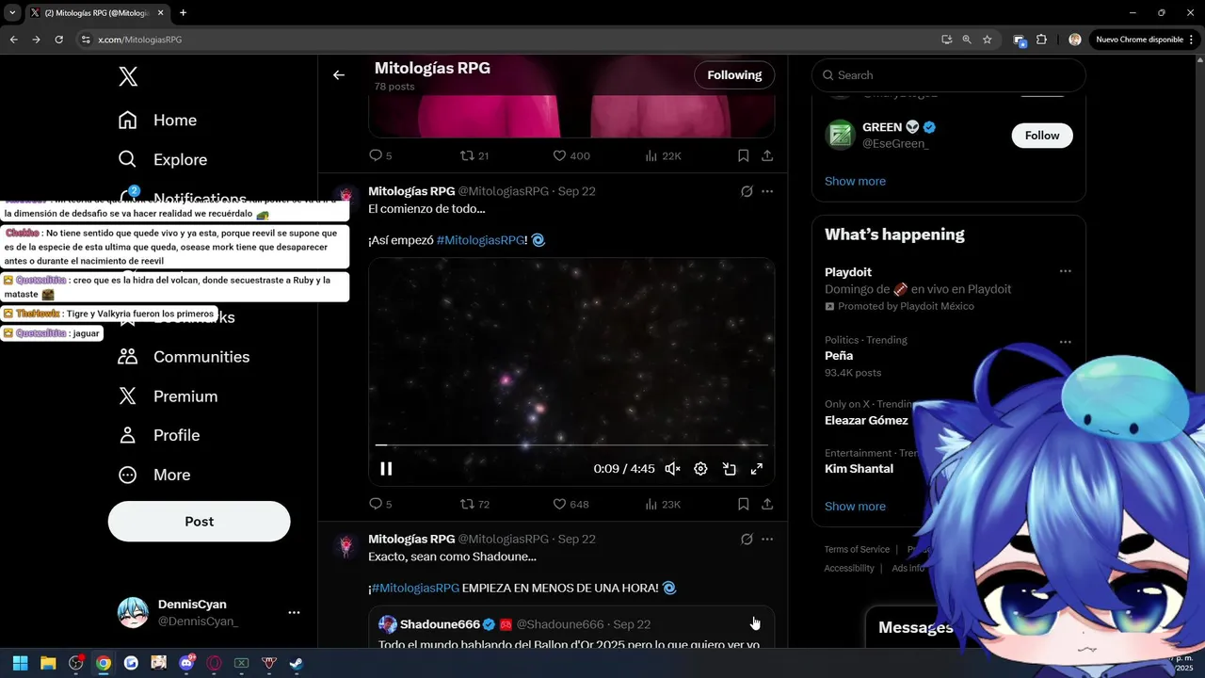
Task: Seek on the video progress bar
Action: (571, 444)
